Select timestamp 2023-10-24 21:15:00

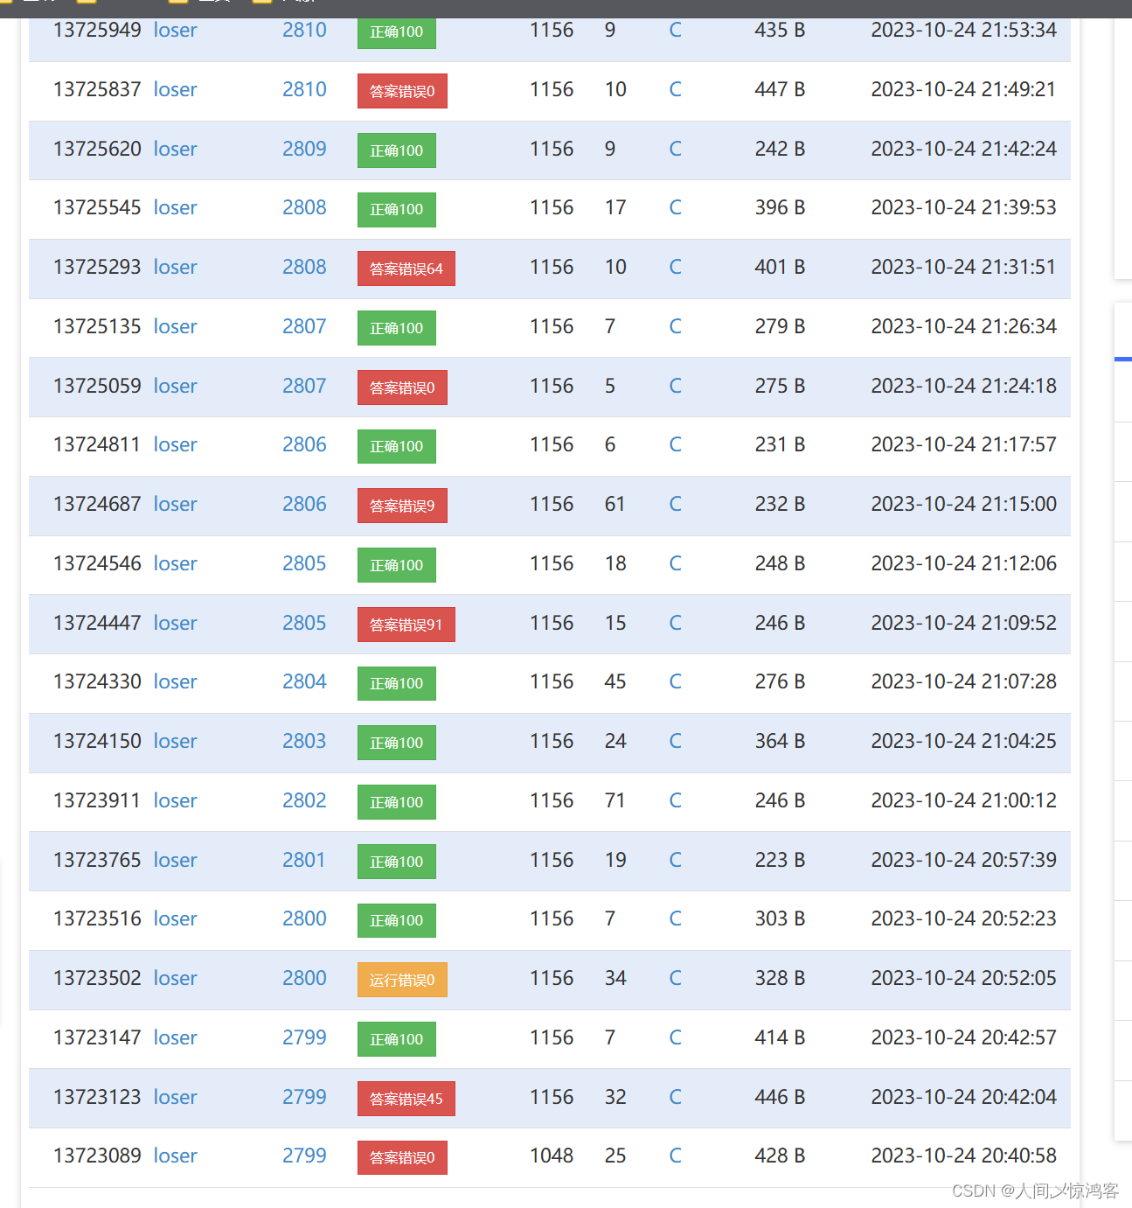tap(963, 504)
